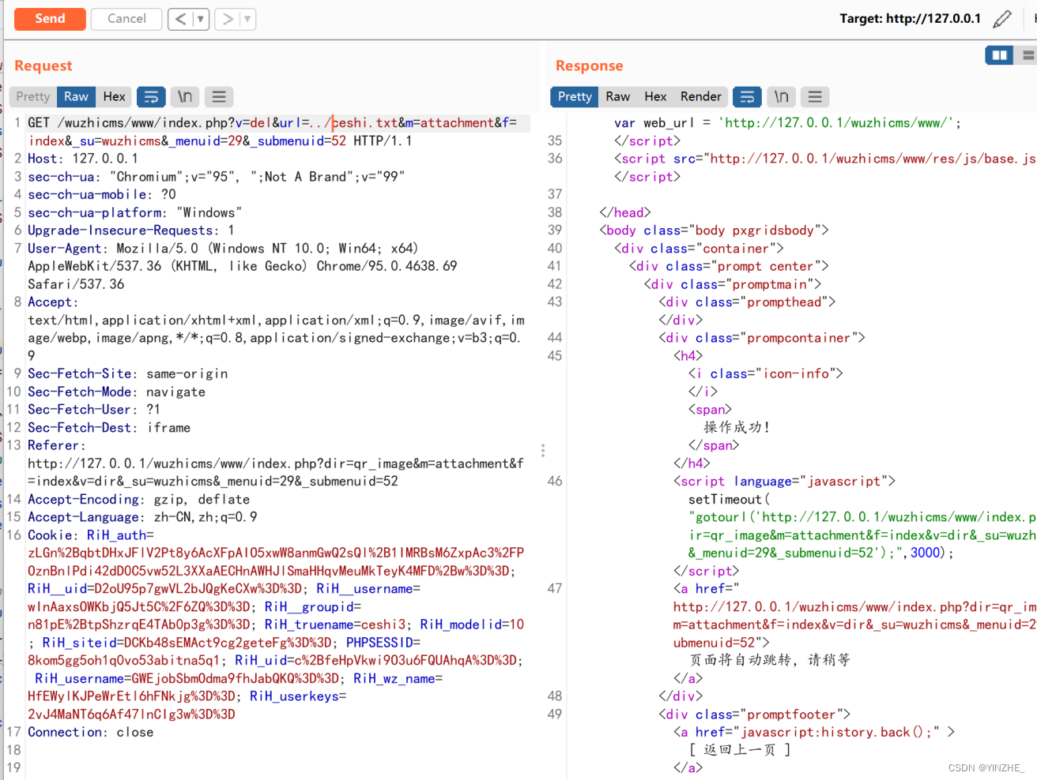Click the Sec-Fetch-Site: same-origin line
Image resolution: width=1037 pixels, height=780 pixels.
coord(127,373)
